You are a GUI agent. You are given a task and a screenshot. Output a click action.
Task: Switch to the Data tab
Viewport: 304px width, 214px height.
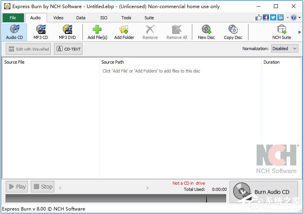coord(81,18)
